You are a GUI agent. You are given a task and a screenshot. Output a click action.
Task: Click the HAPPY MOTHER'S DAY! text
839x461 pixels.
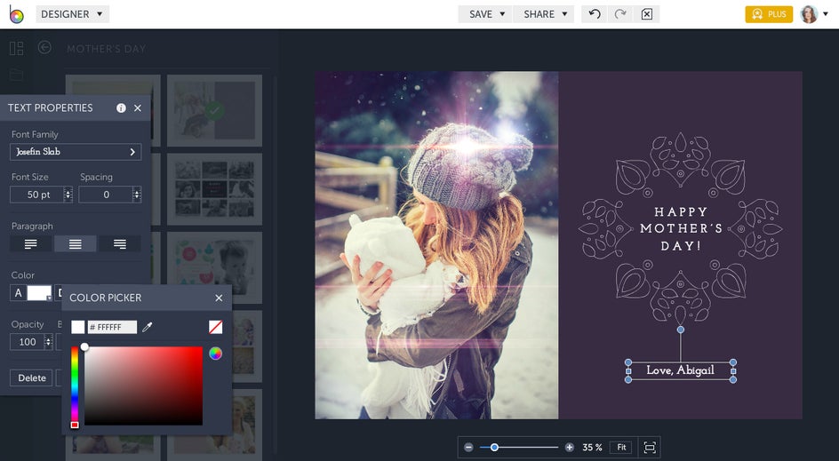(x=681, y=229)
